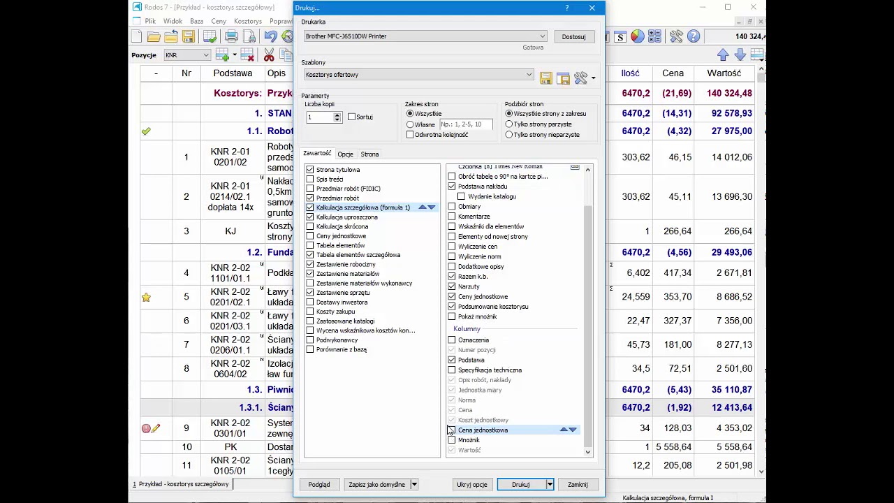Click the add position icon with green plus

click(x=223, y=54)
